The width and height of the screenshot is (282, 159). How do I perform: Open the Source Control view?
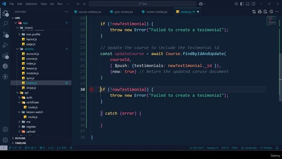[5, 34]
